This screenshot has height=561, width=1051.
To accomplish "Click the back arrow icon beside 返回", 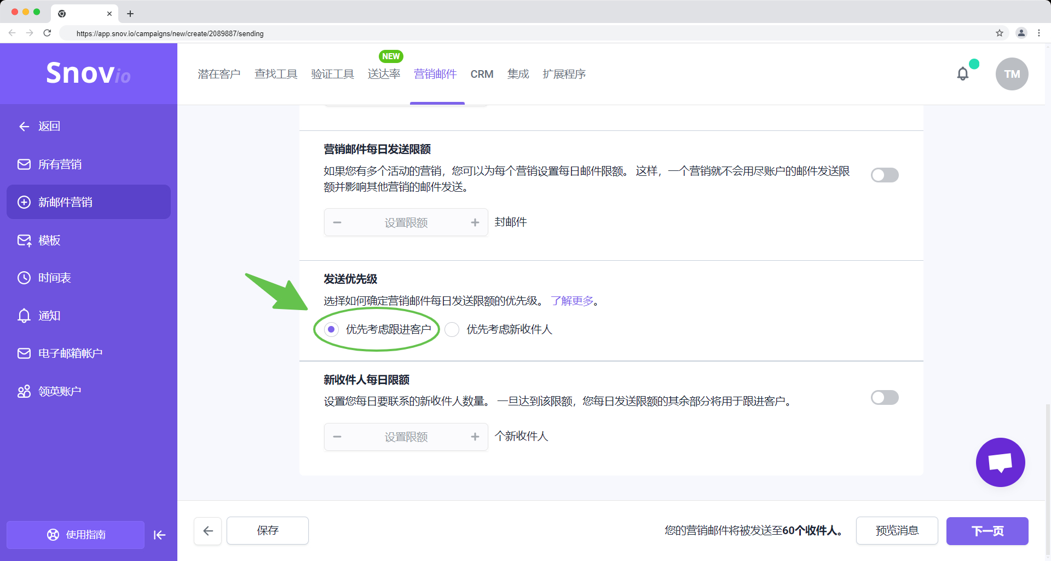I will tap(24, 127).
